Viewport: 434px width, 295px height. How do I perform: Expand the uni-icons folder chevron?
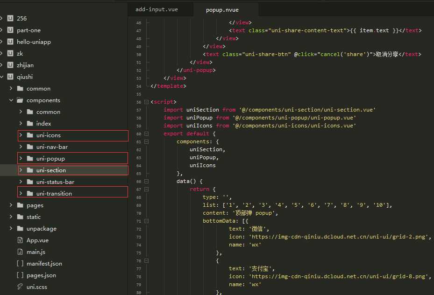(21, 135)
